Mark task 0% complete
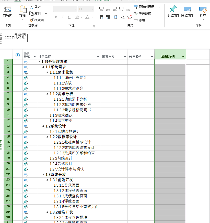210x223 pixels. click(101, 9)
